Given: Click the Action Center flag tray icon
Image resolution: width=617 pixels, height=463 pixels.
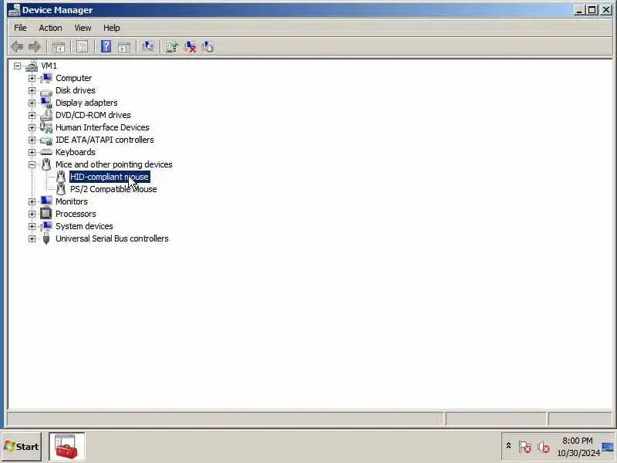Looking at the screenshot, I should (x=524, y=447).
